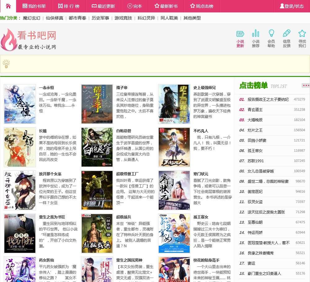Viewport: 310px width, 282px height.
Task: Open the 一念永恒 book cover
Action: 20,104
